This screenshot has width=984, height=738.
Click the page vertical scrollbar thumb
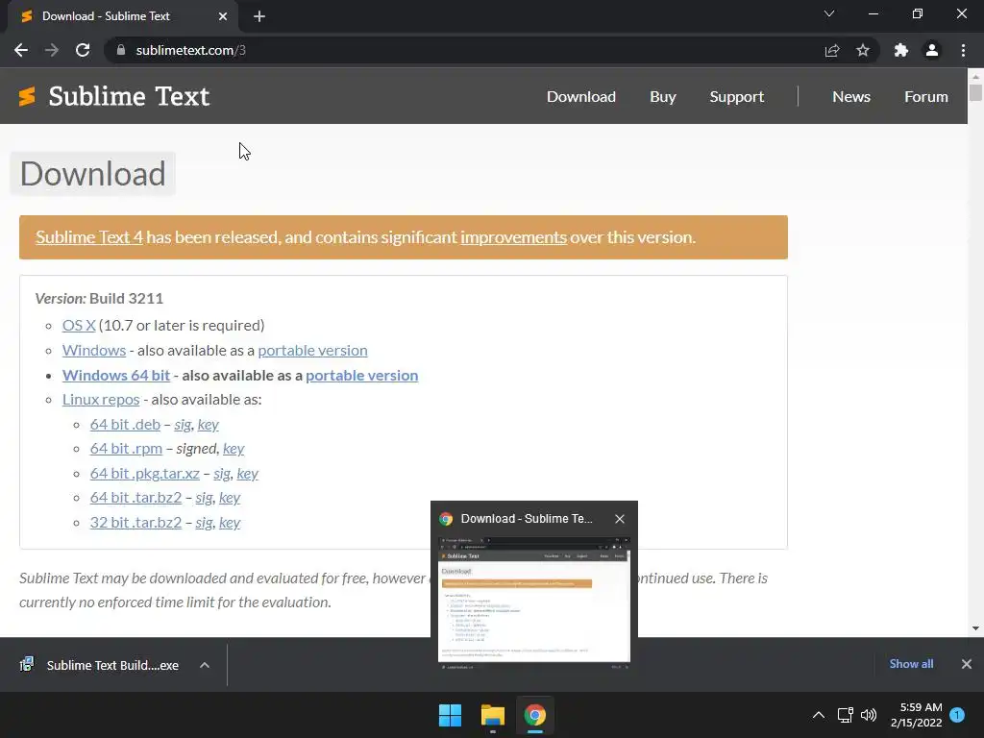(975, 92)
